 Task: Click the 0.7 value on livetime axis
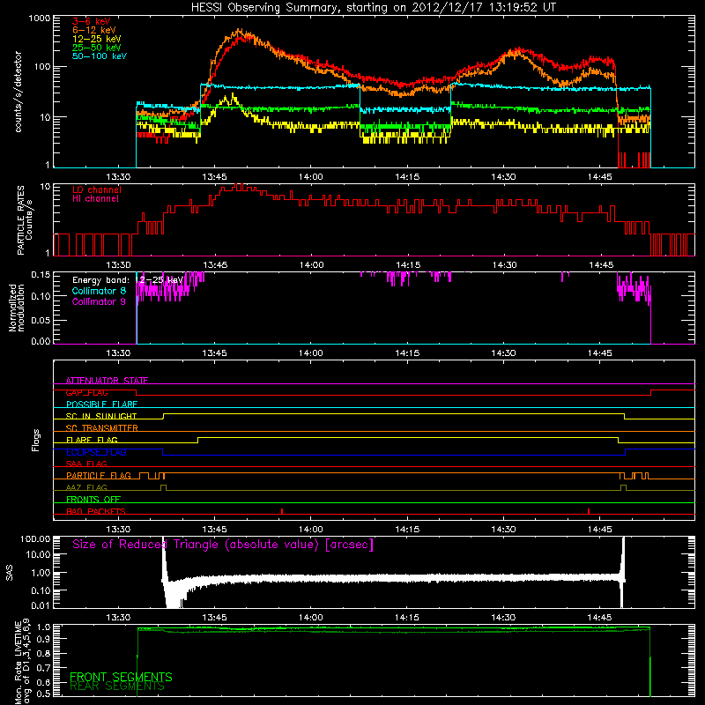[45, 668]
